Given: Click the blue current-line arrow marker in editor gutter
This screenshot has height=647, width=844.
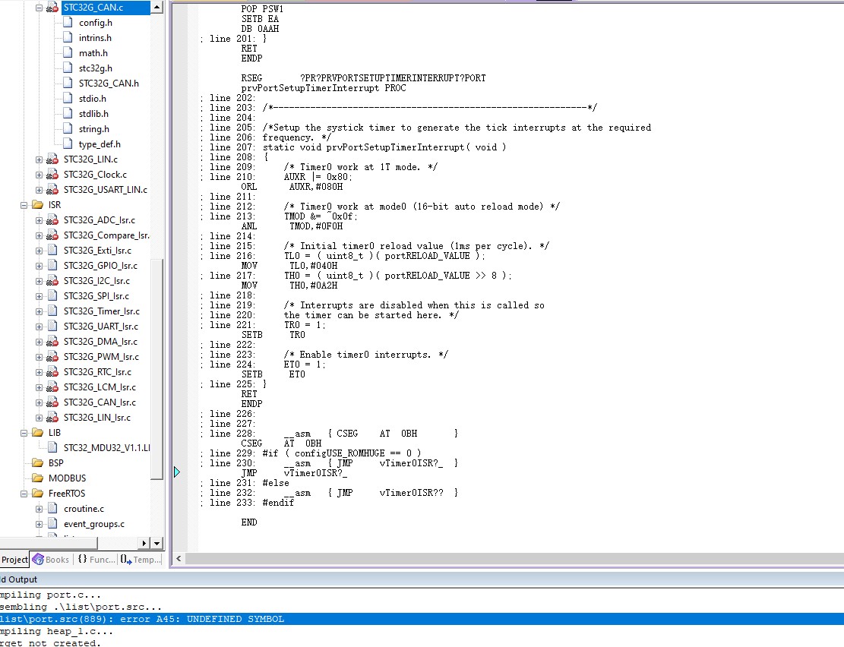Looking at the screenshot, I should tap(176, 472).
